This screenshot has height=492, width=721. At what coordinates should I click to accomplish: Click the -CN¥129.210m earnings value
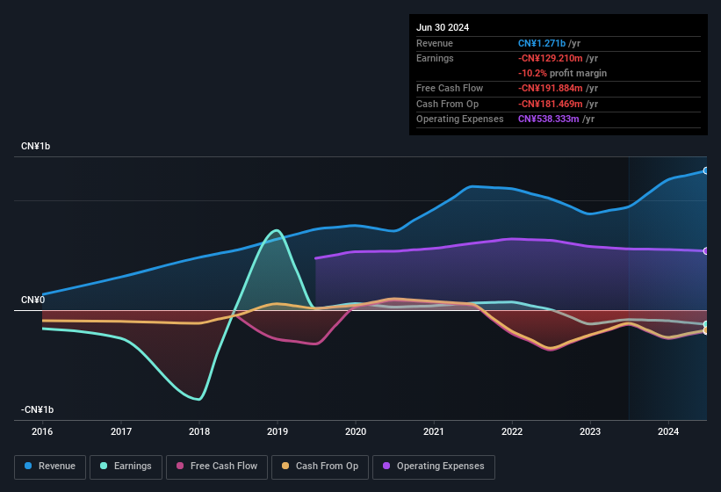(x=551, y=58)
